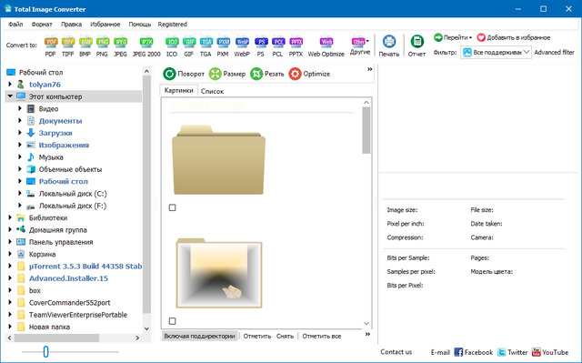Open the Размер resize tool
582x363 pixels.
pos(227,74)
